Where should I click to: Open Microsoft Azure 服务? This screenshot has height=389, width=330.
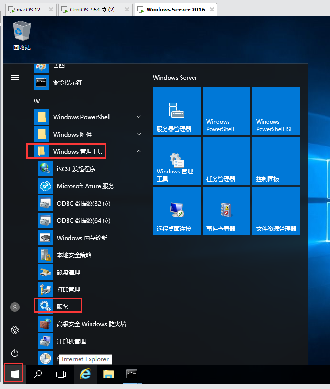pyautogui.click(x=91, y=186)
